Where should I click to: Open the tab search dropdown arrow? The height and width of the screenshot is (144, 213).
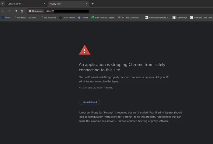pyautogui.click(x=2, y=4)
